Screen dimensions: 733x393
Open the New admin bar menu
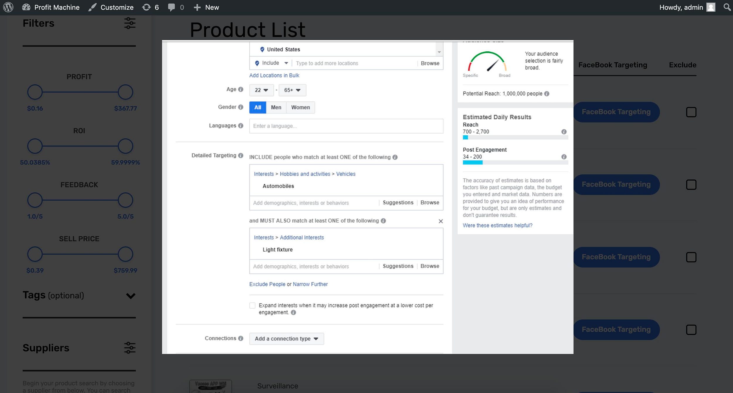pyautogui.click(x=206, y=7)
